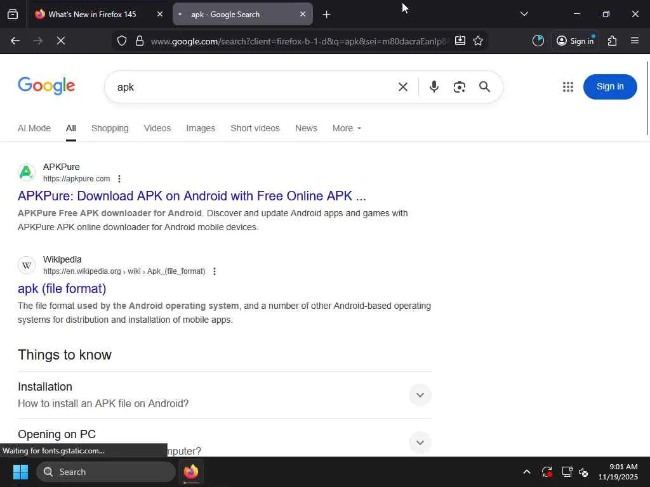
Task: Click the Google logo
Action: click(x=46, y=86)
